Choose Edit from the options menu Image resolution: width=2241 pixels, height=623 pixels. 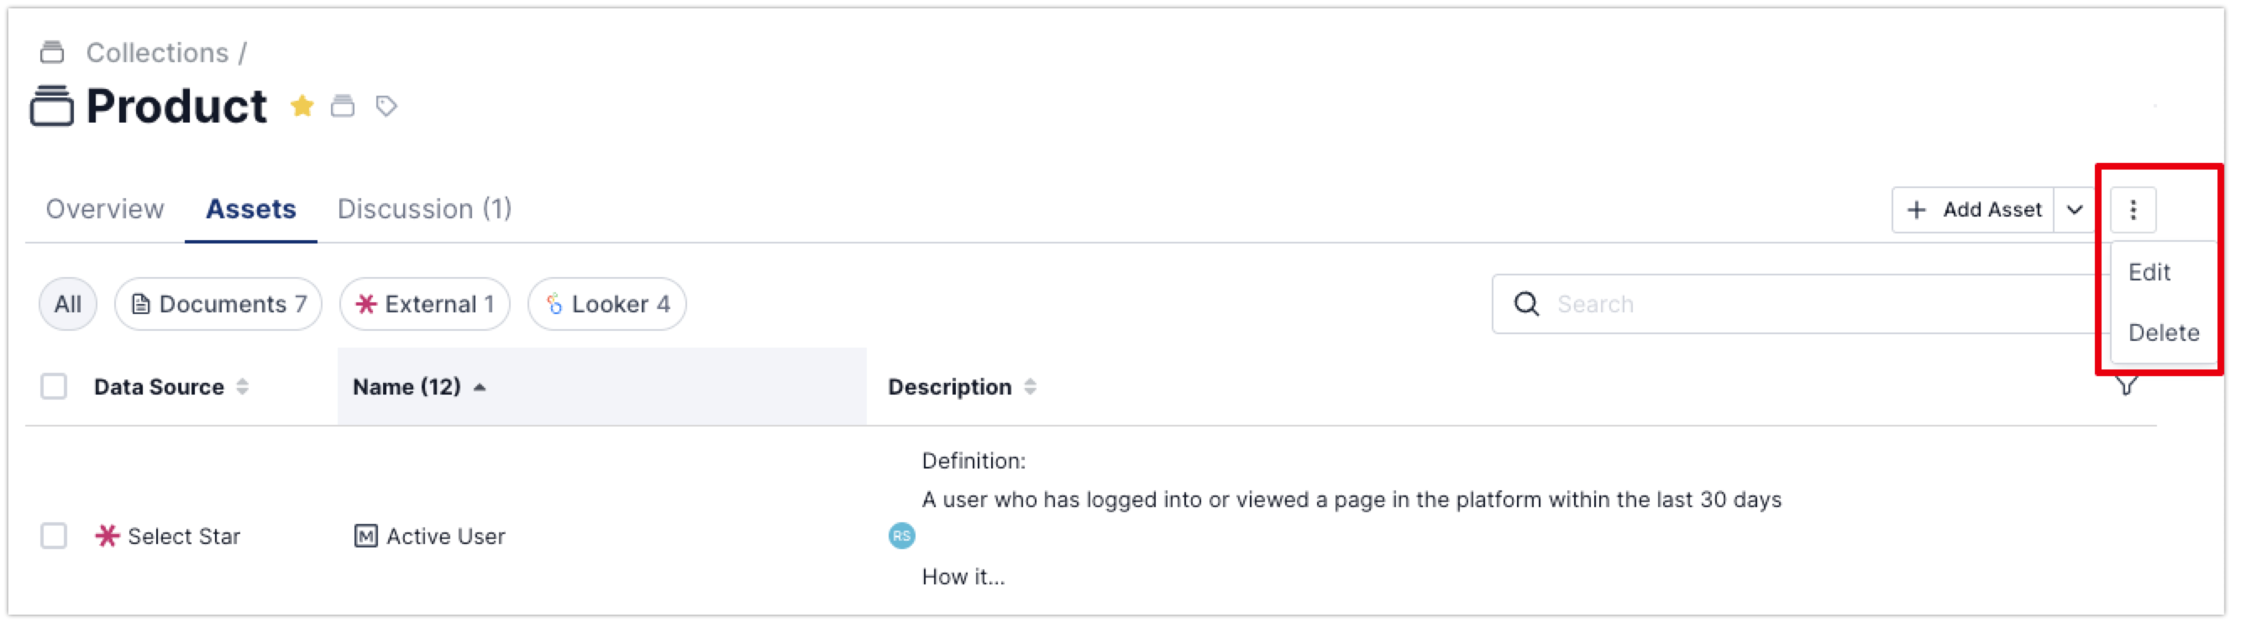point(2149,272)
